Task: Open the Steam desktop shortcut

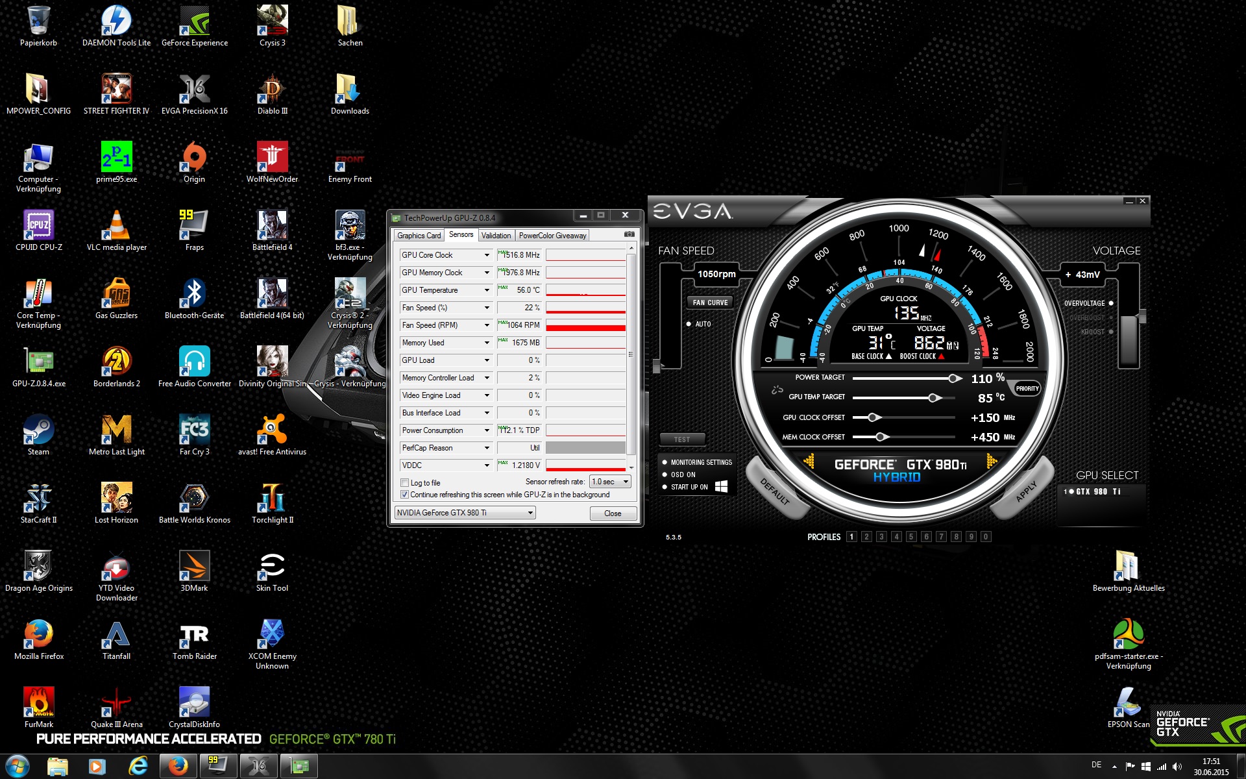Action: (x=38, y=430)
